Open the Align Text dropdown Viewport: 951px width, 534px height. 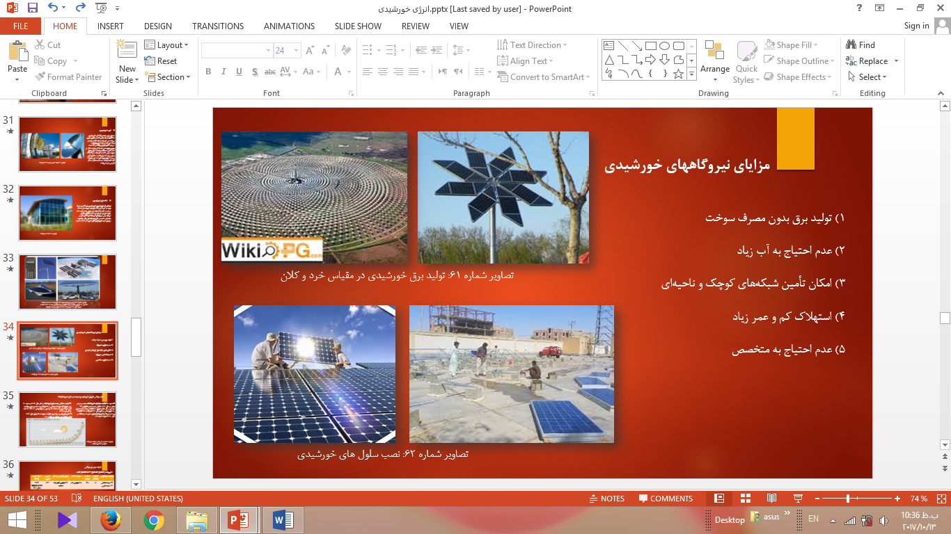526,61
